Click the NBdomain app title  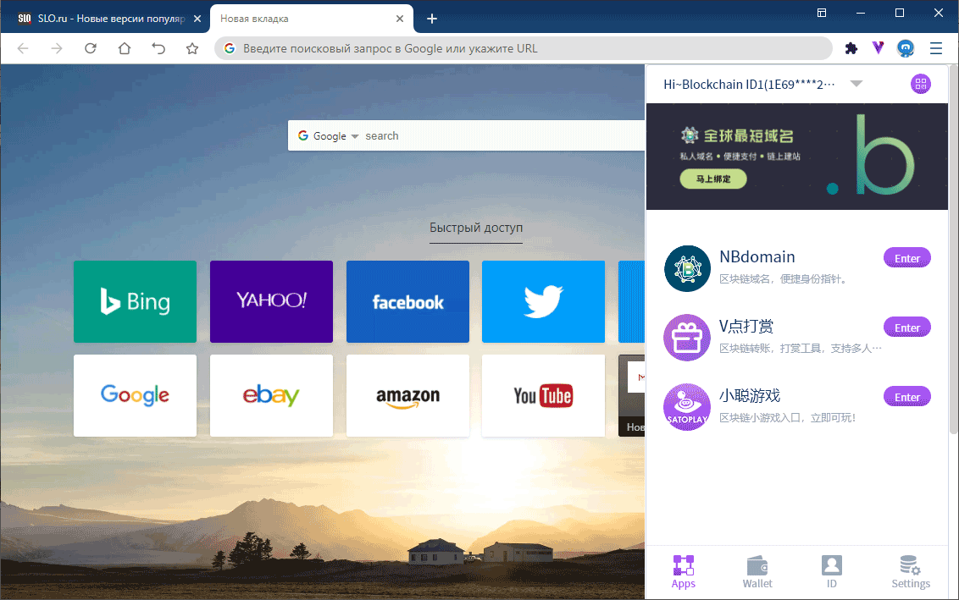click(x=757, y=256)
